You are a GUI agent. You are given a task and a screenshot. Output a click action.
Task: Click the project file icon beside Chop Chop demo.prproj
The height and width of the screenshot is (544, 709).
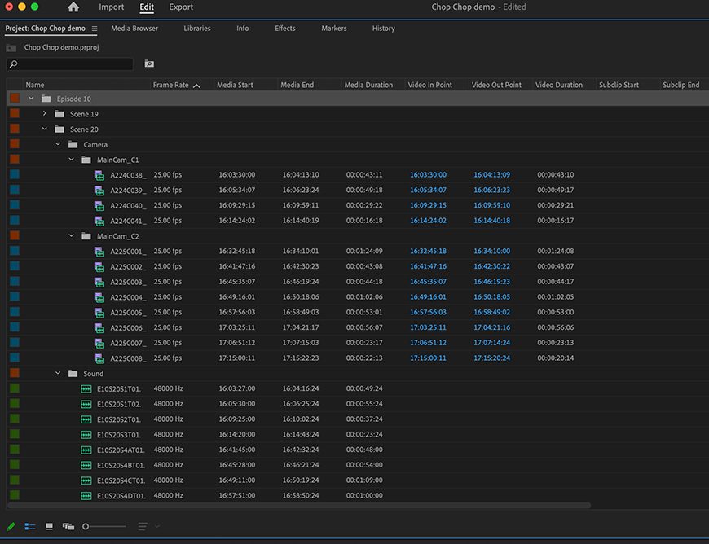(11, 48)
